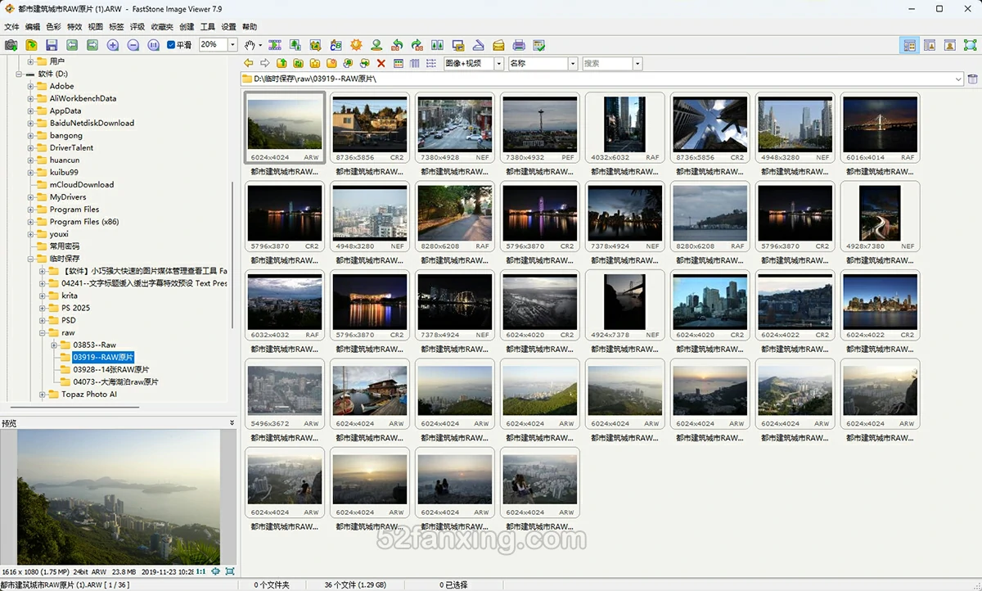Click the acquire from camera icon
Viewport: 982px width, 591px height.
(x=11, y=45)
